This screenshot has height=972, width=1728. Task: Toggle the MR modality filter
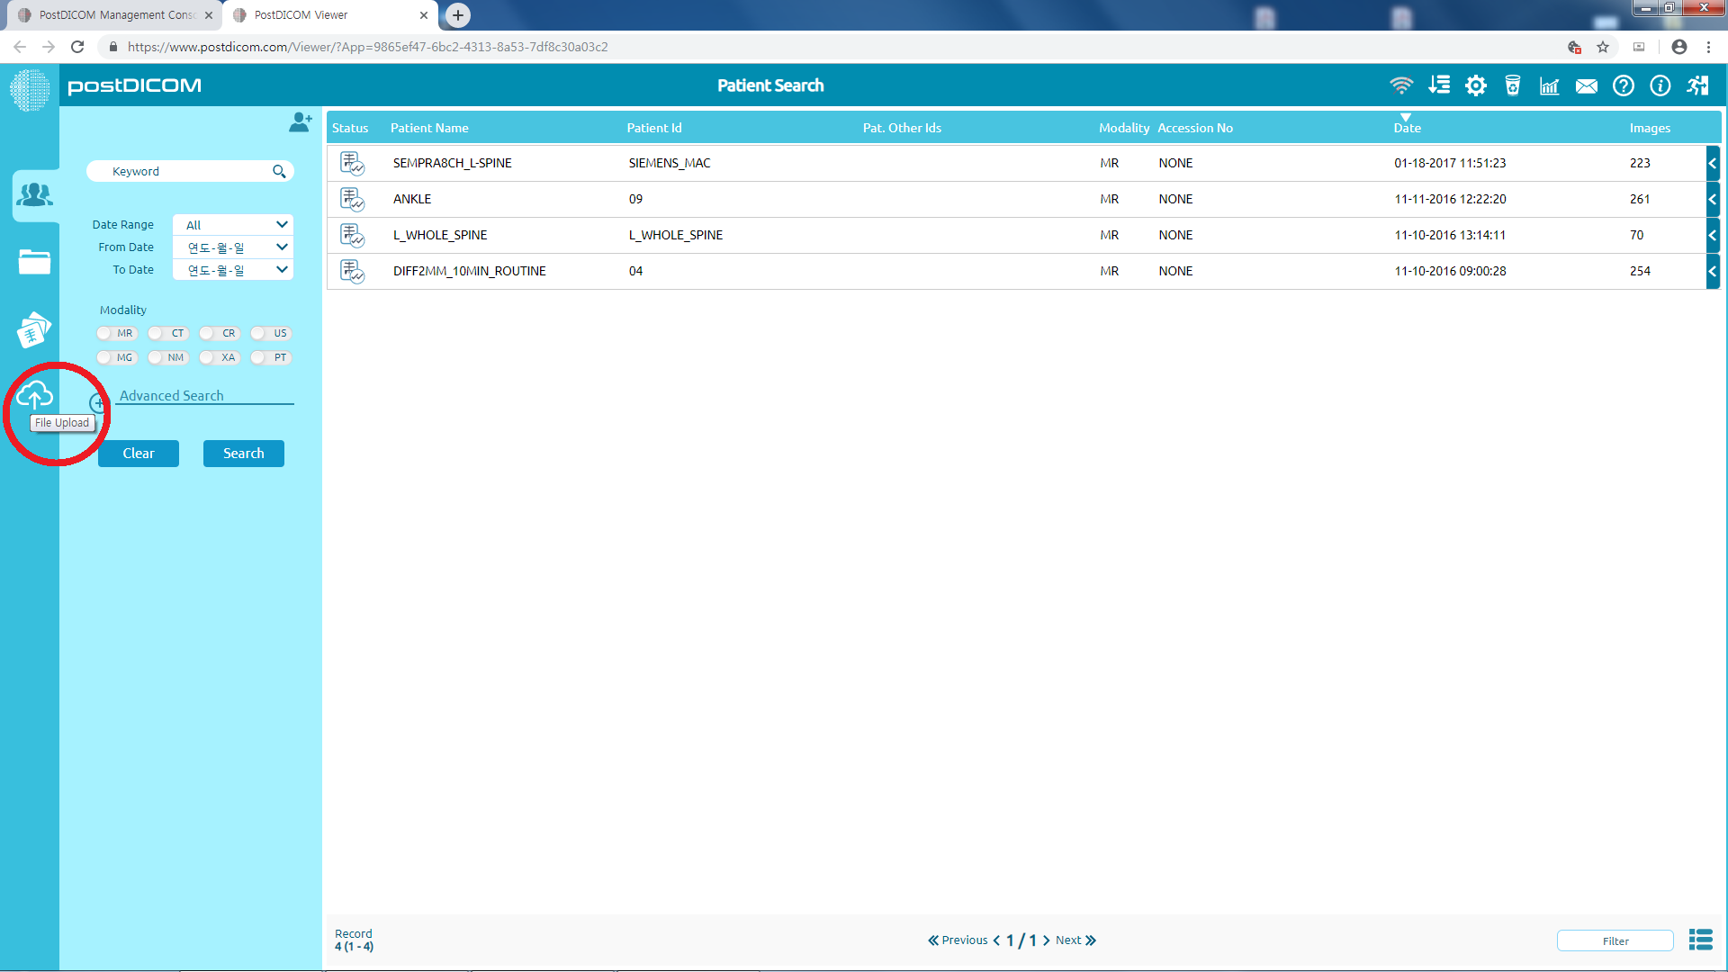click(x=116, y=333)
